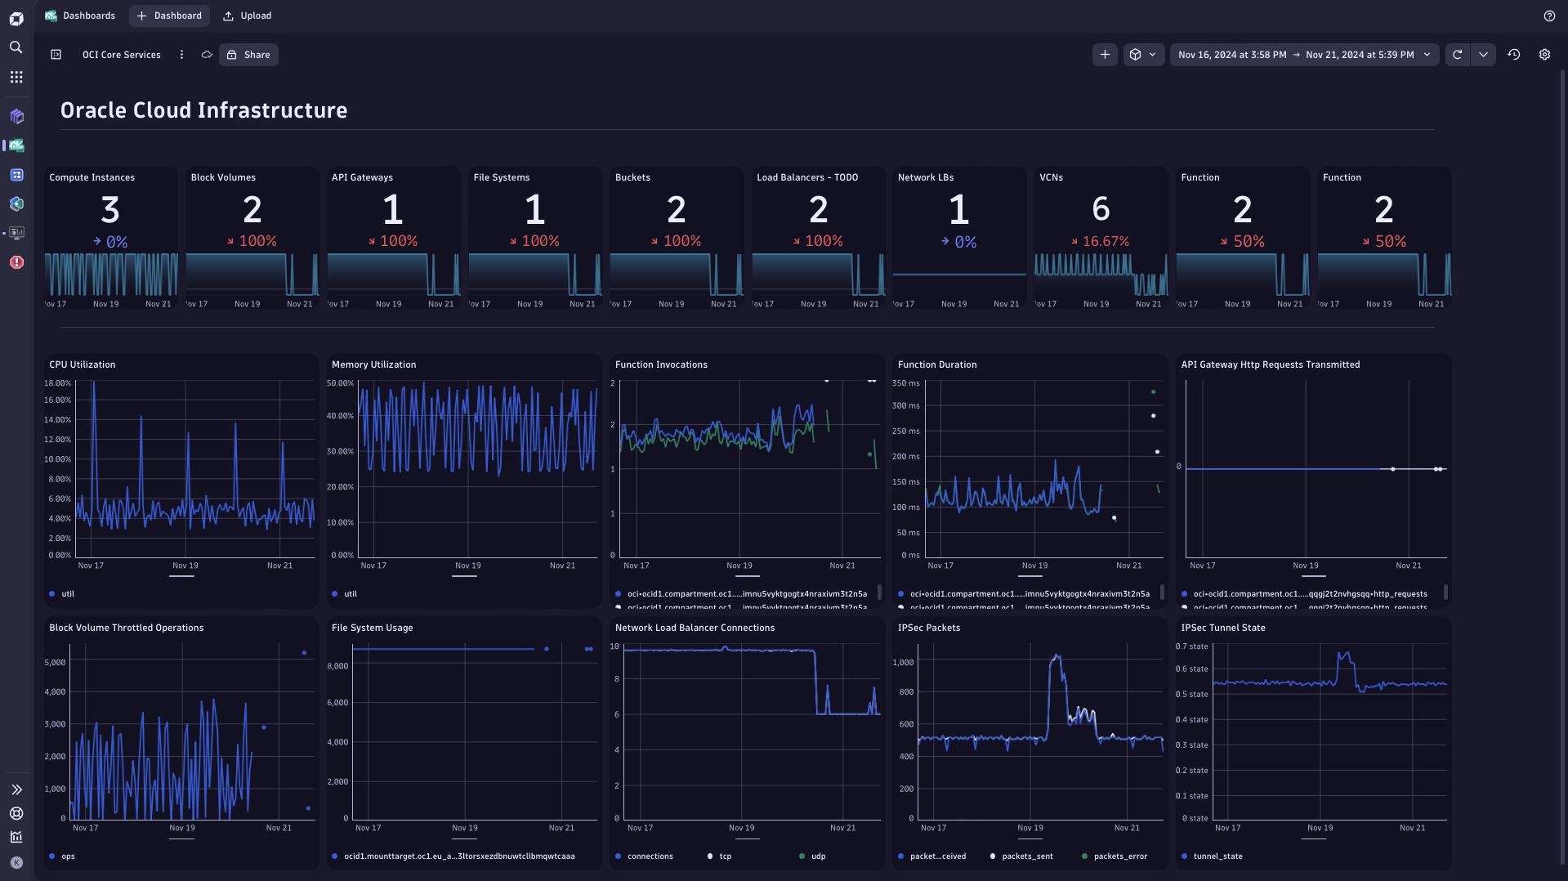Toggle packets_sent legend entry
1568x881 pixels.
point(1021,856)
